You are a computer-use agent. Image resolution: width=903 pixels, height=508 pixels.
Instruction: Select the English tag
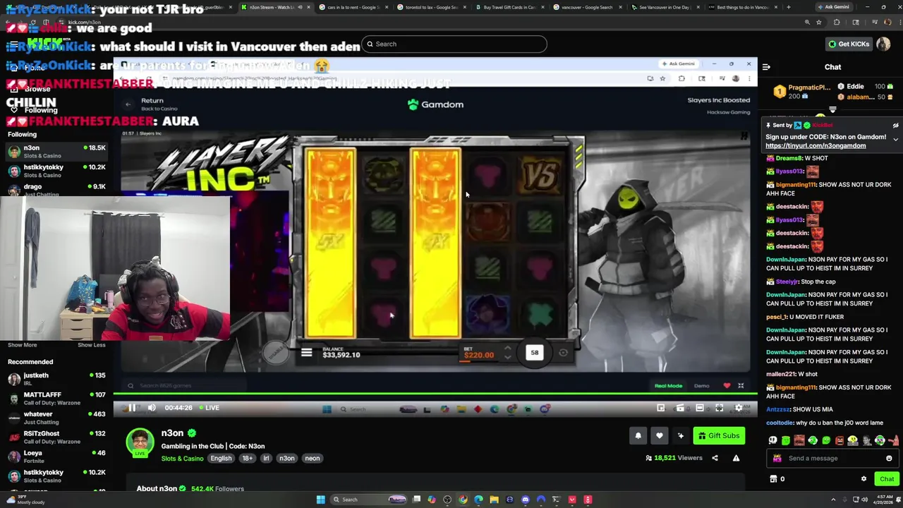pyautogui.click(x=221, y=459)
